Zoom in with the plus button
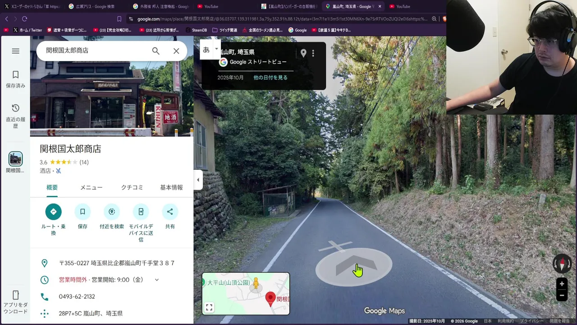The height and width of the screenshot is (325, 577). click(562, 284)
